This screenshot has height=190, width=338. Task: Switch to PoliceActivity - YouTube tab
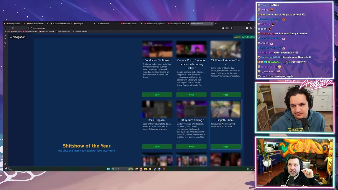coord(131,24)
